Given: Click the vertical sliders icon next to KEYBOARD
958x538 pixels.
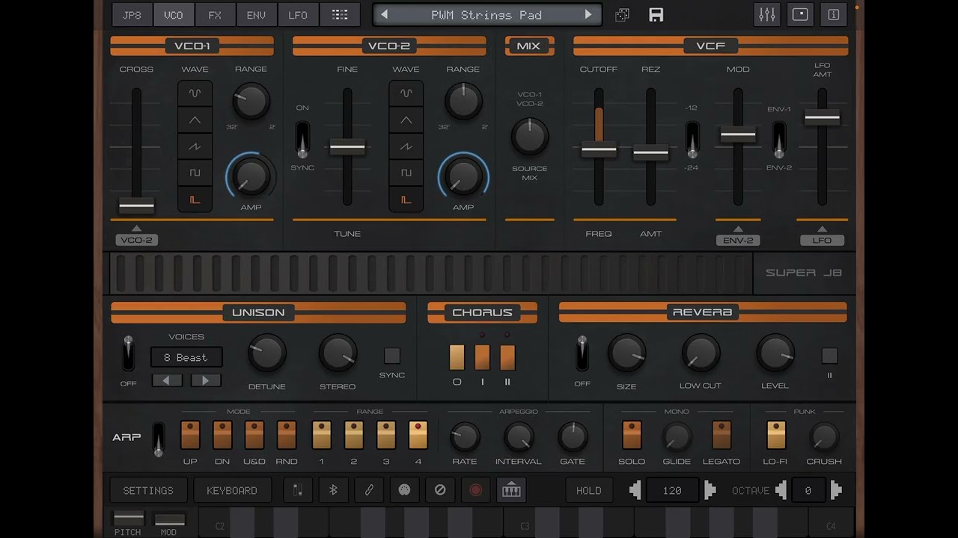Looking at the screenshot, I should pos(298,490).
